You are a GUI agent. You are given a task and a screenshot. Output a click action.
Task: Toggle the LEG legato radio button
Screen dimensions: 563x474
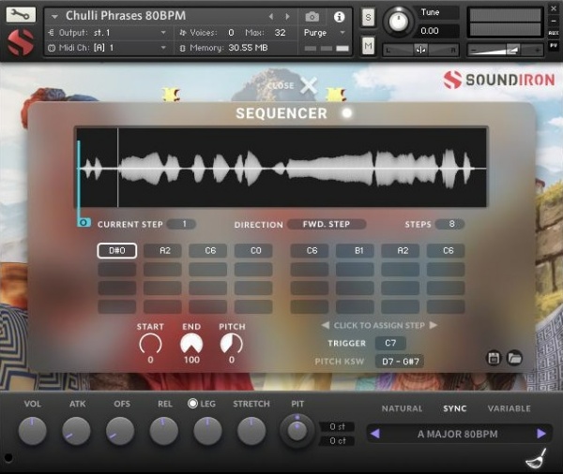192,404
